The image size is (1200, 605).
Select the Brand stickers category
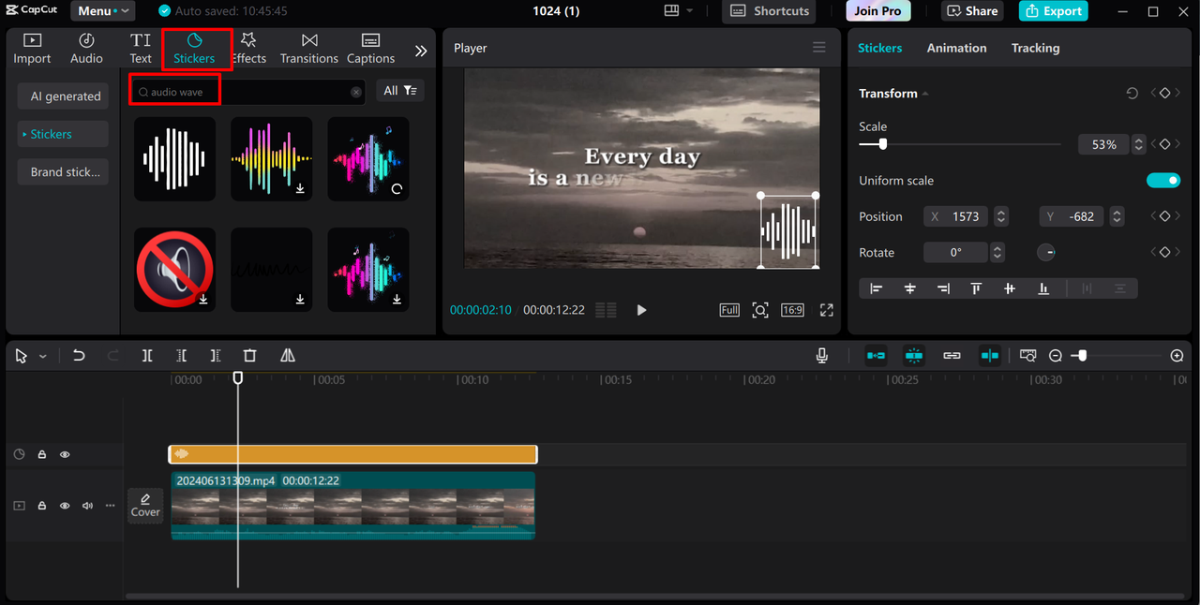point(65,172)
